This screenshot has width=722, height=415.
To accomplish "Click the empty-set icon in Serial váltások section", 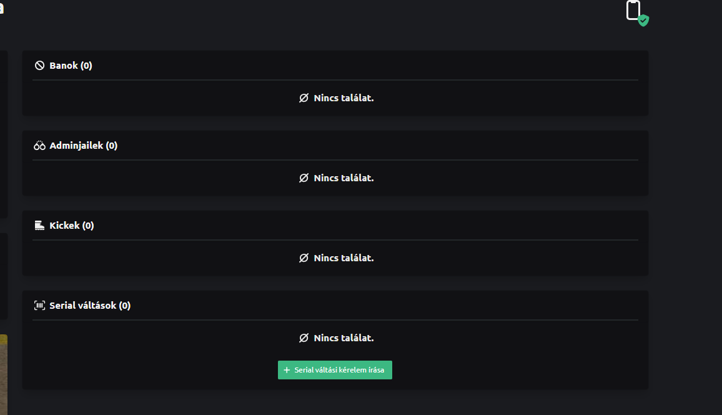I will (304, 338).
